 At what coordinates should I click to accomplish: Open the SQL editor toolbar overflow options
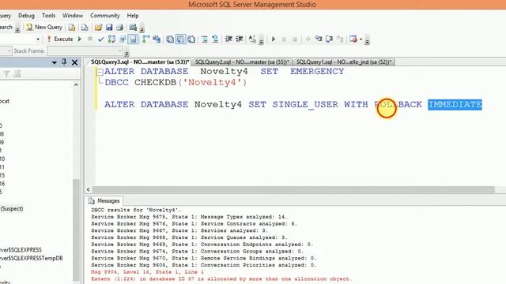click(262, 40)
